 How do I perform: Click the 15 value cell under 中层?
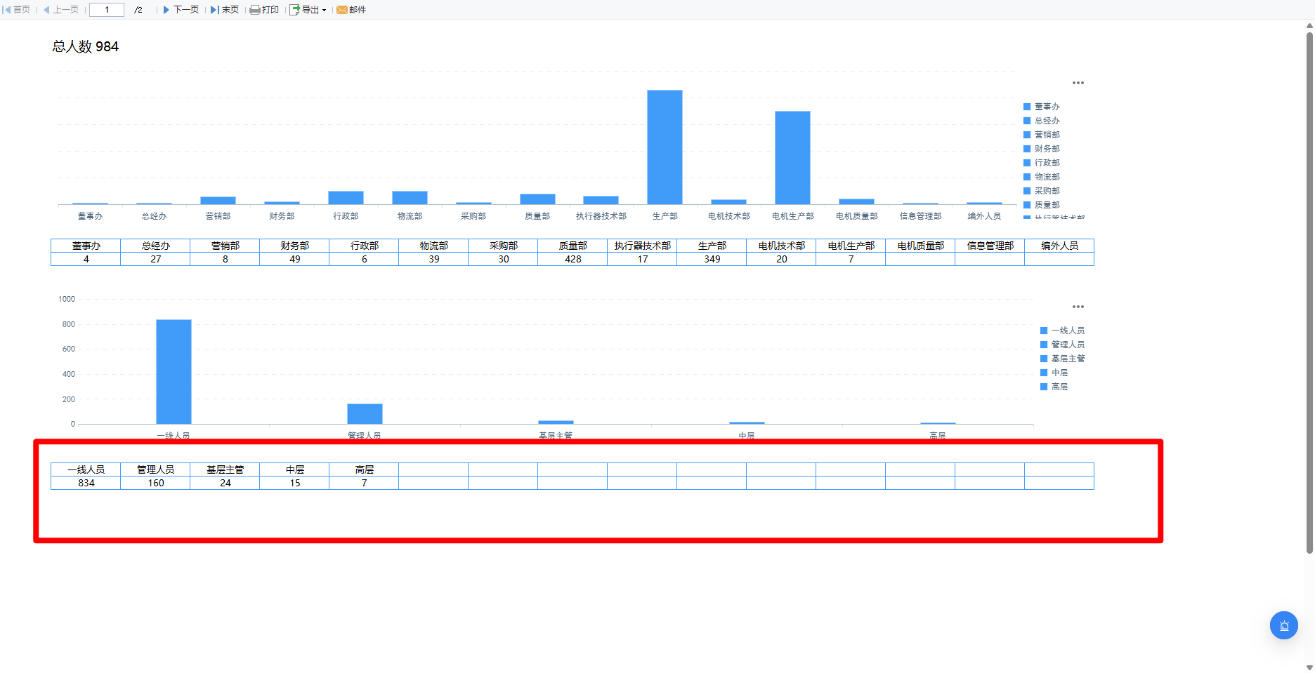(x=294, y=483)
